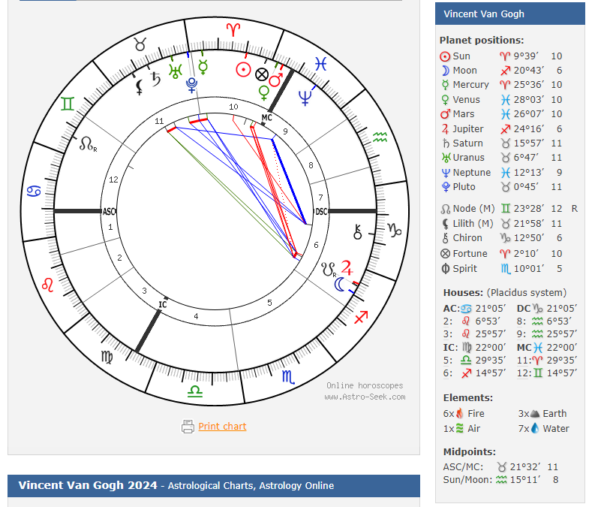Click the 7x Water element entry
The height and width of the screenshot is (507, 595).
click(543, 429)
